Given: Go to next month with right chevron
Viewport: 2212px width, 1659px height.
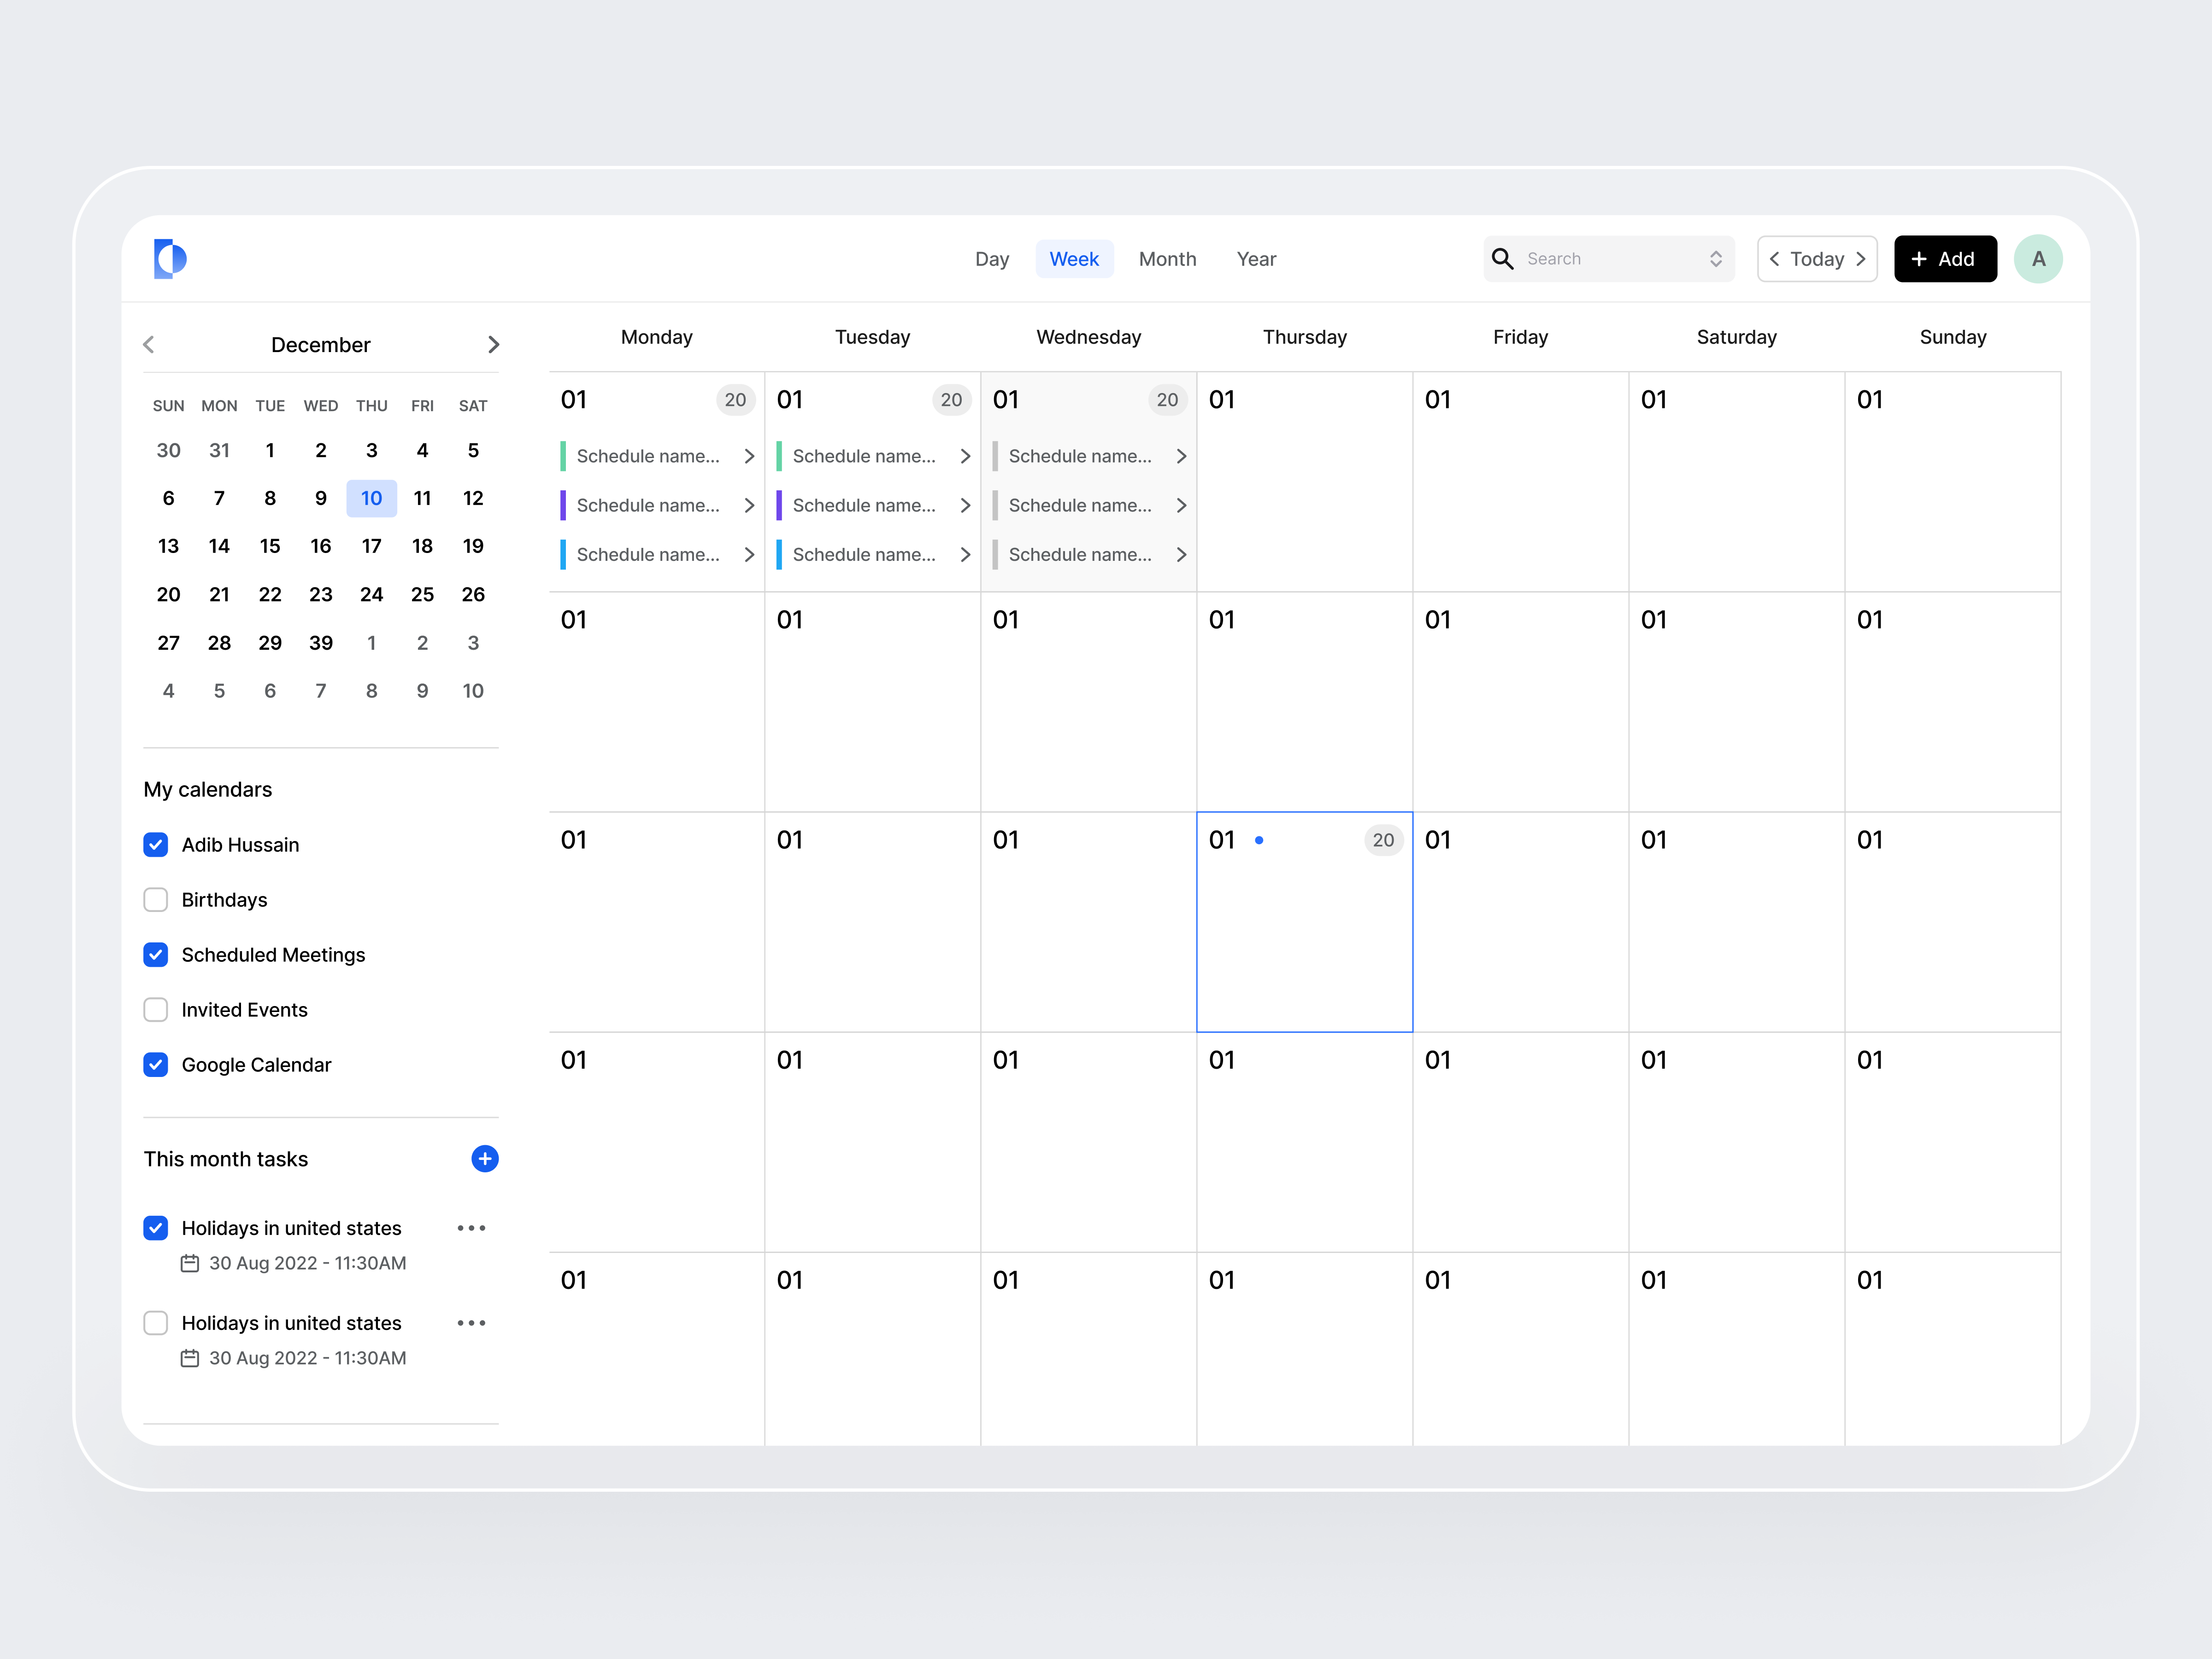Looking at the screenshot, I should tap(493, 344).
